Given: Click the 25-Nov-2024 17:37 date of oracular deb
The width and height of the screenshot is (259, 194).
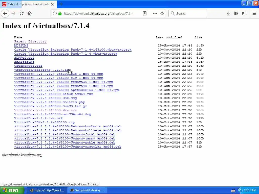Looking at the screenshot, I should point(175,147).
